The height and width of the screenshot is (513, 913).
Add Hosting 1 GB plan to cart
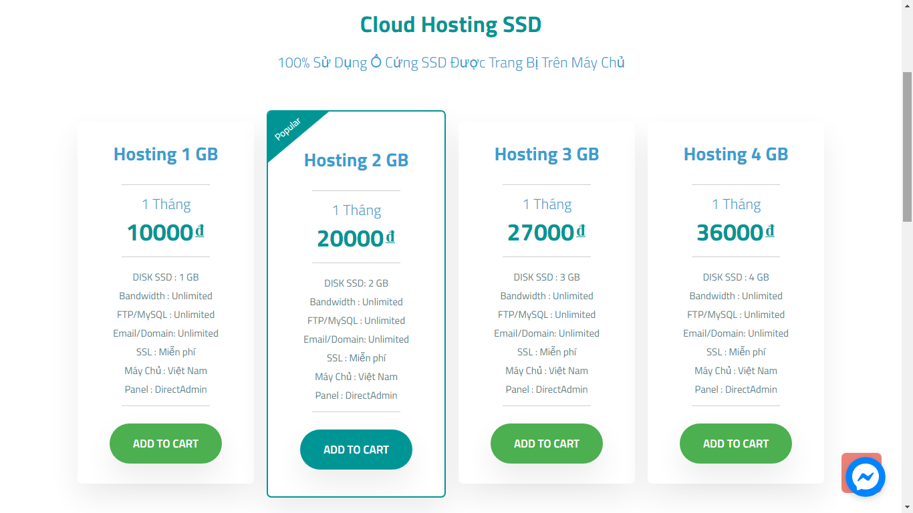coord(166,444)
